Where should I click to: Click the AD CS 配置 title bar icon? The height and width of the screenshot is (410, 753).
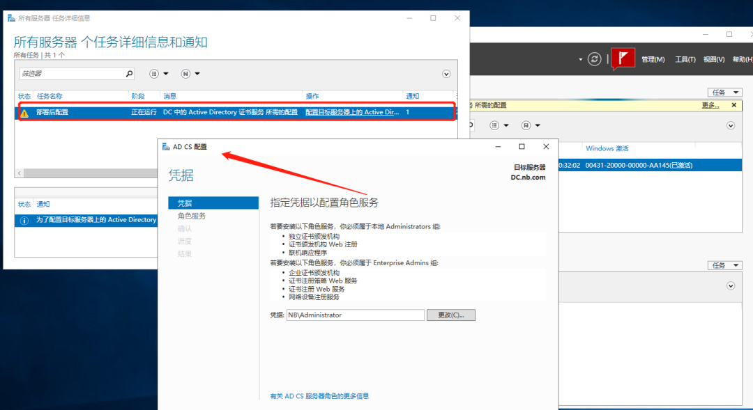coord(166,147)
